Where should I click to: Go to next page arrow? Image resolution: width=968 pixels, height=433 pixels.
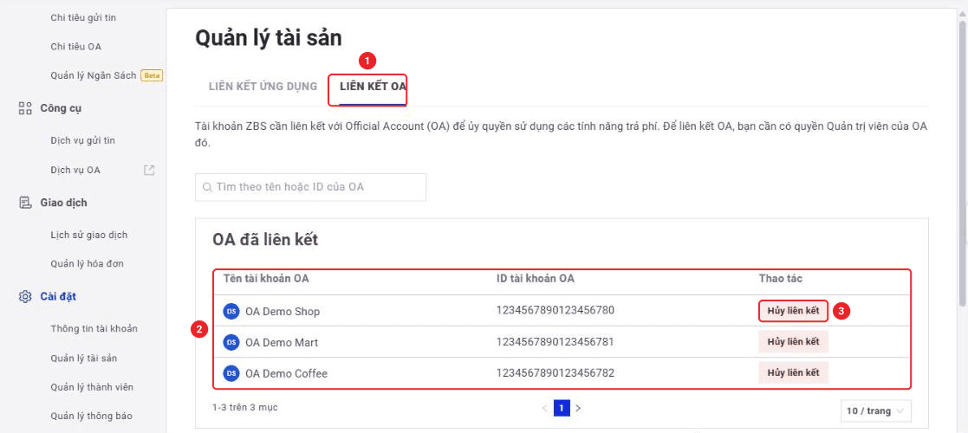pyautogui.click(x=578, y=409)
